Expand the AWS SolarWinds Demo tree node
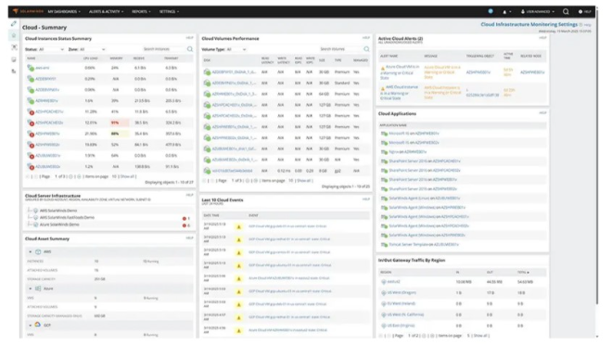Screen dimensions: 612x360 [x=30, y=211]
